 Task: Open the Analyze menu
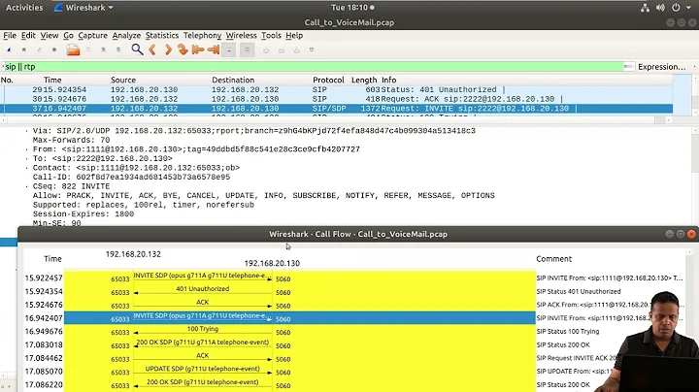point(126,35)
